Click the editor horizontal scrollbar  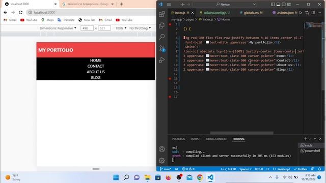point(241,133)
